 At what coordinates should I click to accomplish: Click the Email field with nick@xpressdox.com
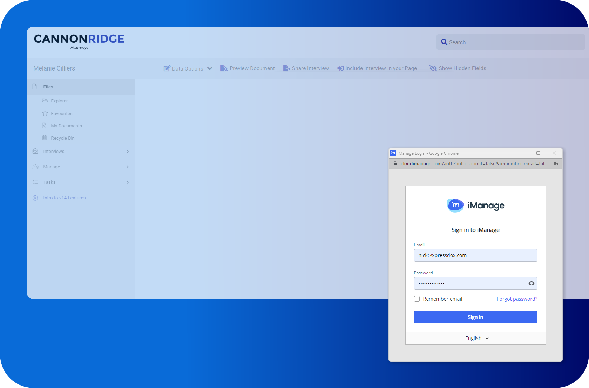[x=475, y=255]
